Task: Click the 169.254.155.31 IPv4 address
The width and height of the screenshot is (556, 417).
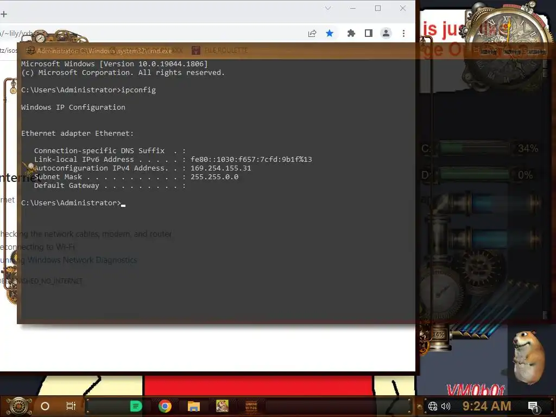Action: (220, 168)
